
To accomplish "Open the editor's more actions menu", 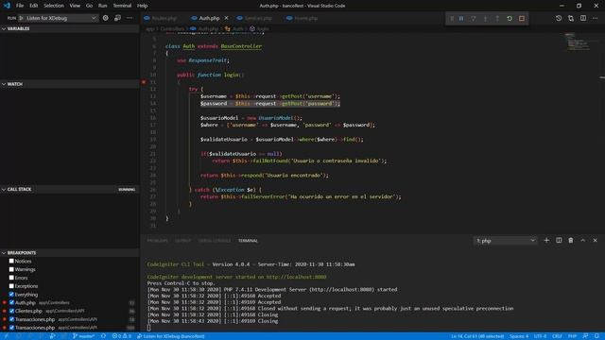I will point(596,18).
